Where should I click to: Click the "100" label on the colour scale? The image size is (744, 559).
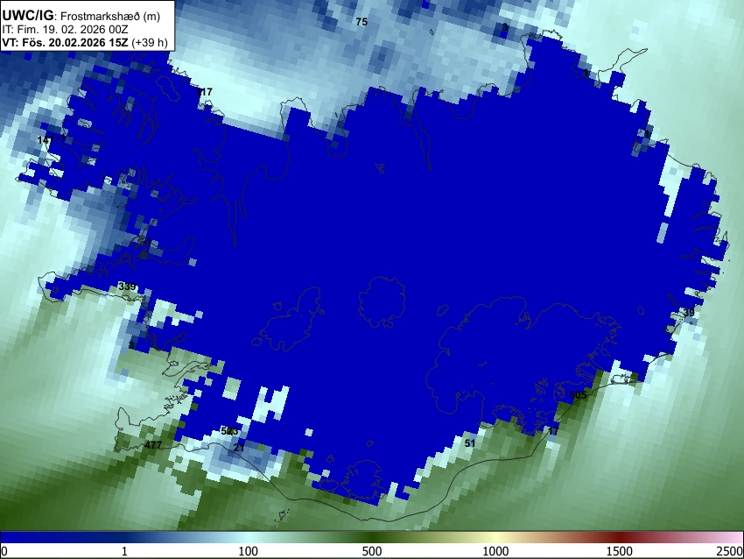click(249, 551)
